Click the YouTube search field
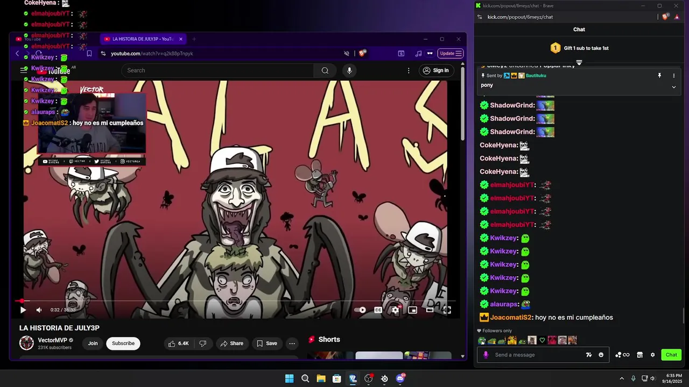689x387 pixels. click(x=217, y=70)
